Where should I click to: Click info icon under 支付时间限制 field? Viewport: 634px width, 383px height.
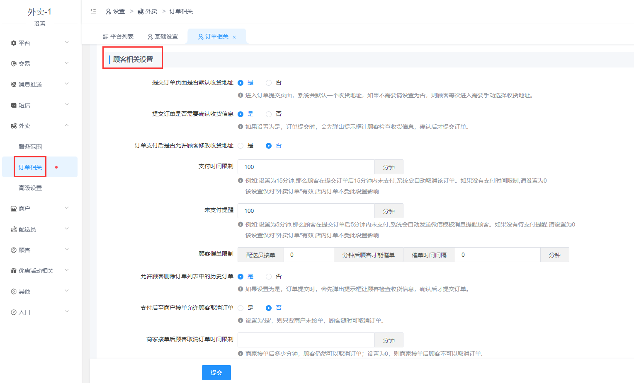[x=240, y=181]
